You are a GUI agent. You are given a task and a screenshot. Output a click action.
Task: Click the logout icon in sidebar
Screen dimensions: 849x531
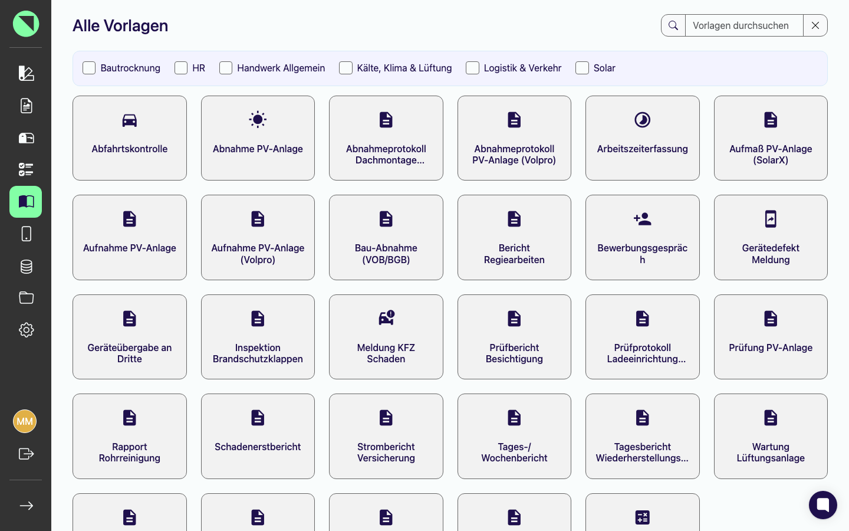tap(26, 454)
